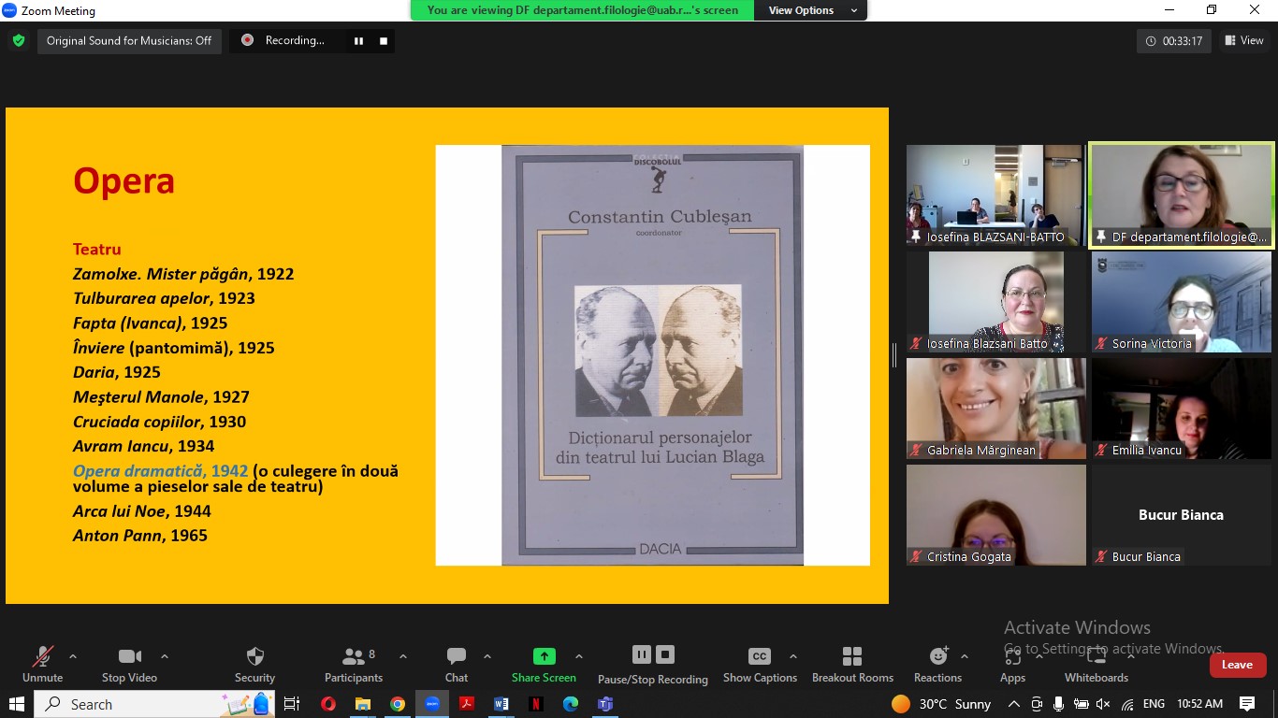
Task: Open File Explorer in the taskbar
Action: [363, 704]
